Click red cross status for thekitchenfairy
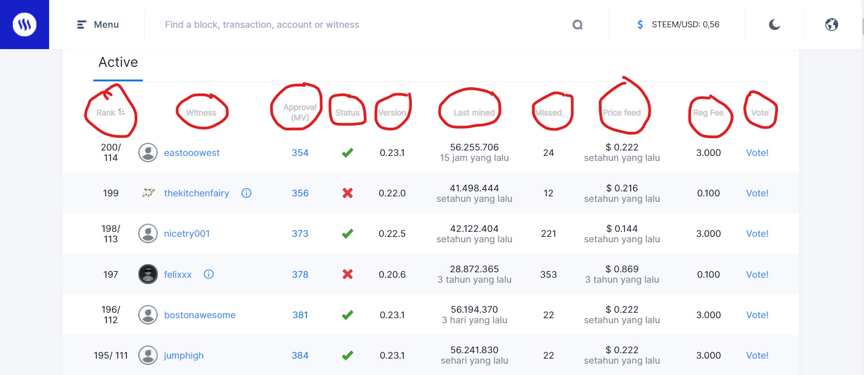864x375 pixels. [347, 193]
